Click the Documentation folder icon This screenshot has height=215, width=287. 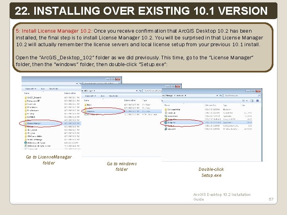pos(166,109)
